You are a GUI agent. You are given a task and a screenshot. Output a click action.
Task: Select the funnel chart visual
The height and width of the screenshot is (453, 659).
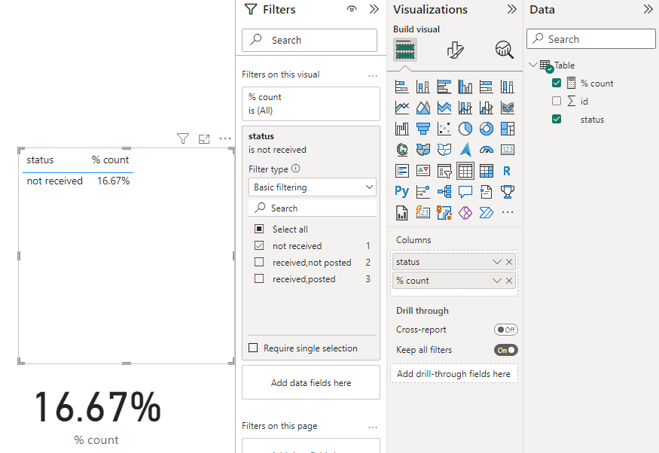coord(423,129)
